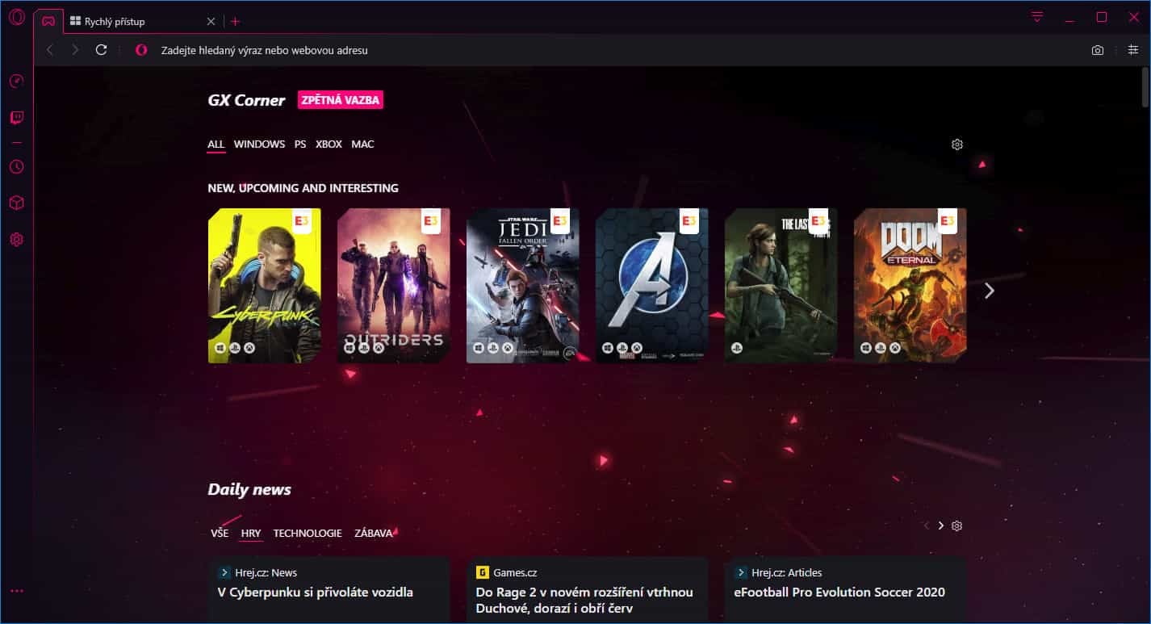Go to previous Daily news page
Image resolution: width=1151 pixels, height=624 pixels.
click(927, 526)
